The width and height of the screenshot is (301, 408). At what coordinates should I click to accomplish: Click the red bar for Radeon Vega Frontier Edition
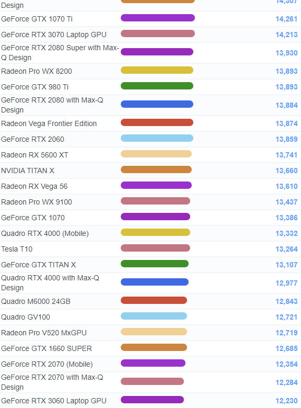(157, 122)
